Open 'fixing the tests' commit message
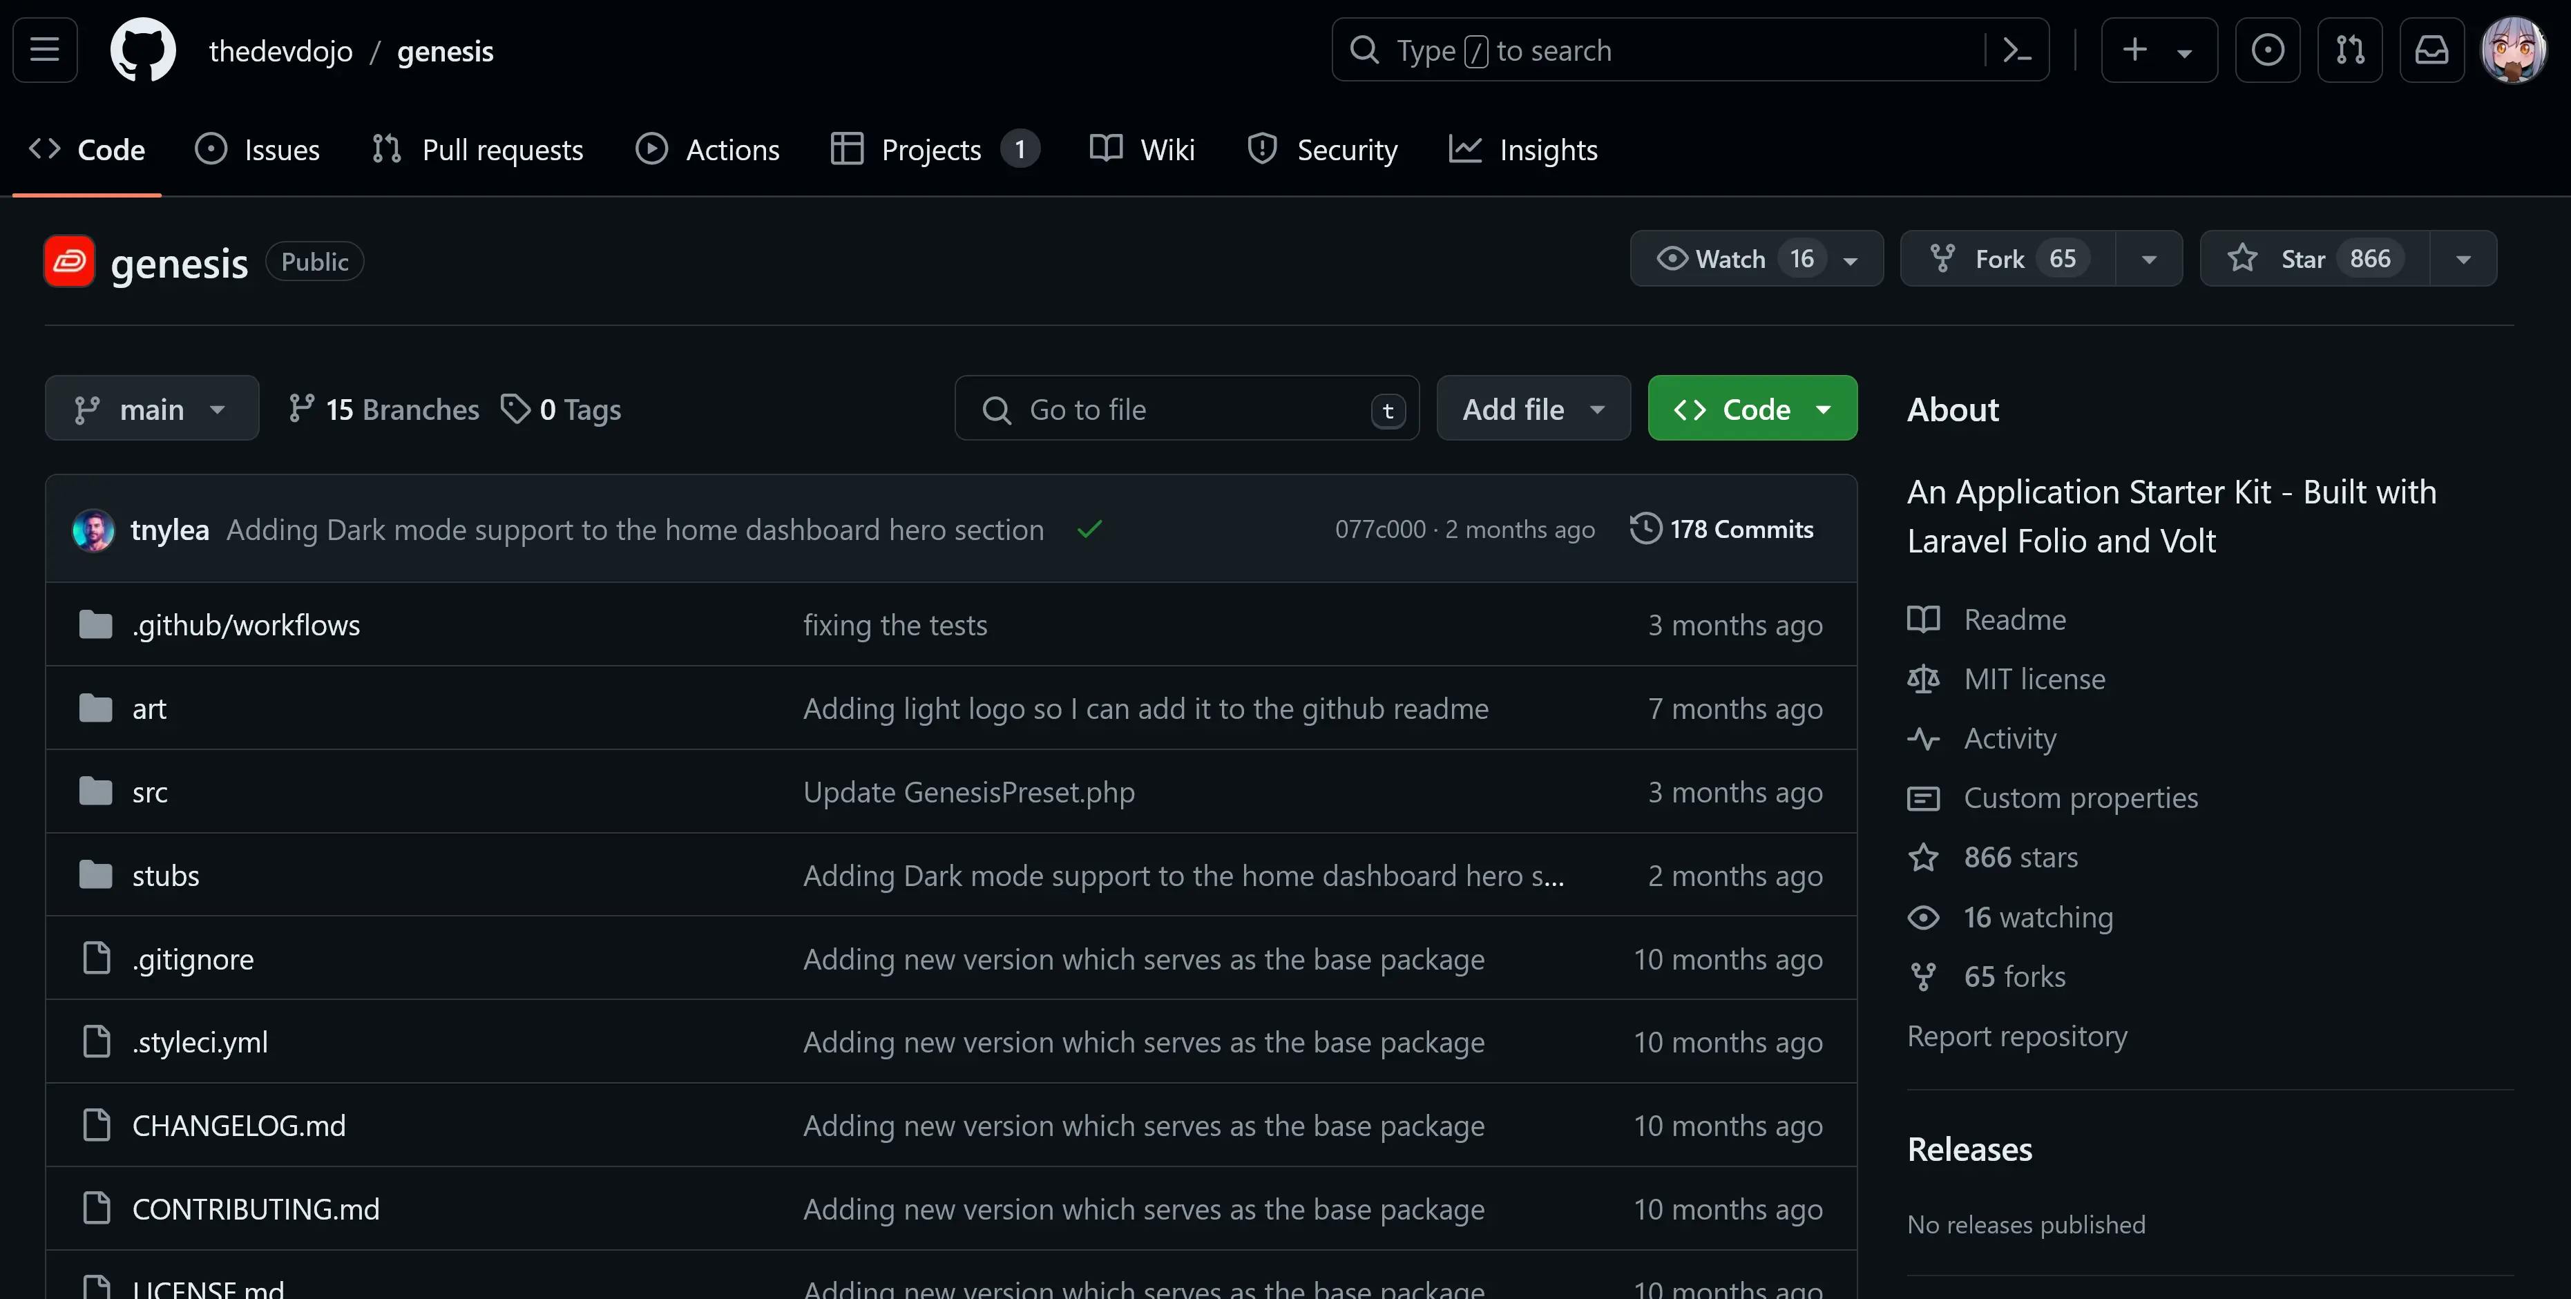The height and width of the screenshot is (1299, 2571). 895,624
